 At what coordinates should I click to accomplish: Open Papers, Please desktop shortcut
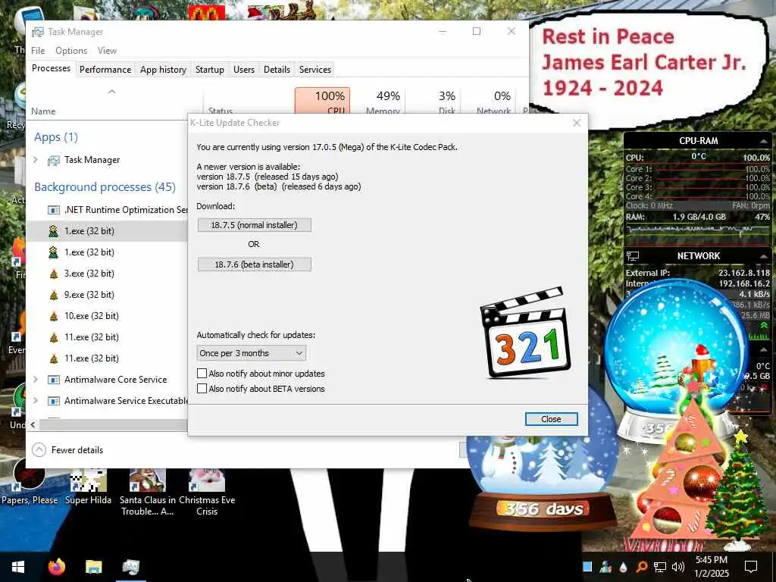coord(30,481)
